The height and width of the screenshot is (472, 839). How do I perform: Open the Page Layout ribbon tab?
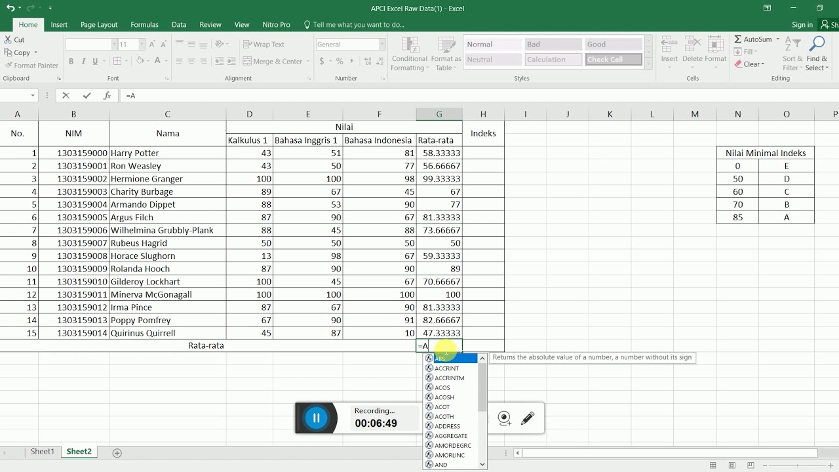[x=99, y=25]
